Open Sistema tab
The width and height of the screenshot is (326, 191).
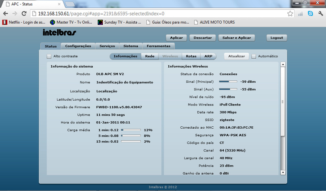tap(130, 46)
